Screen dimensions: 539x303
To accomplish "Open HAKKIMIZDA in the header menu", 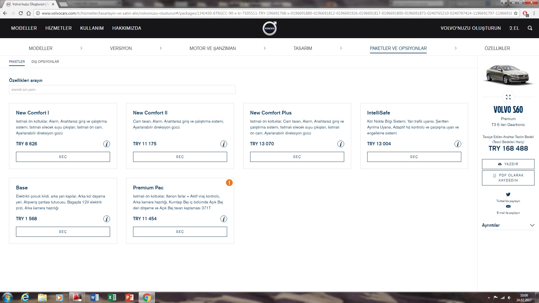I will coord(127,28).
